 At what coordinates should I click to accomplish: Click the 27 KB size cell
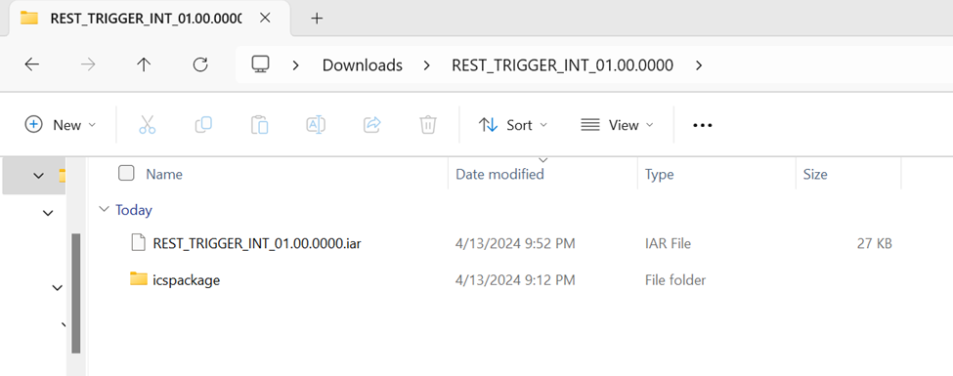(875, 243)
